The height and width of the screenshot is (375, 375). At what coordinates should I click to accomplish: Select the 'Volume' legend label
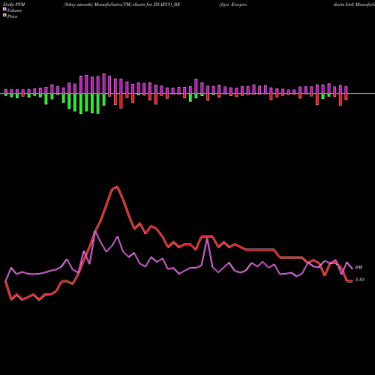(x=14, y=10)
